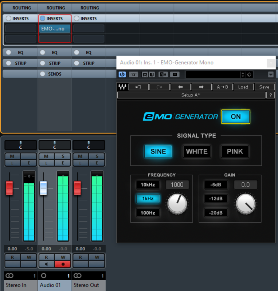Viewport: 278px width, 291px height.
Task: Copy A to B with A→B button
Action: pyautogui.click(x=222, y=87)
